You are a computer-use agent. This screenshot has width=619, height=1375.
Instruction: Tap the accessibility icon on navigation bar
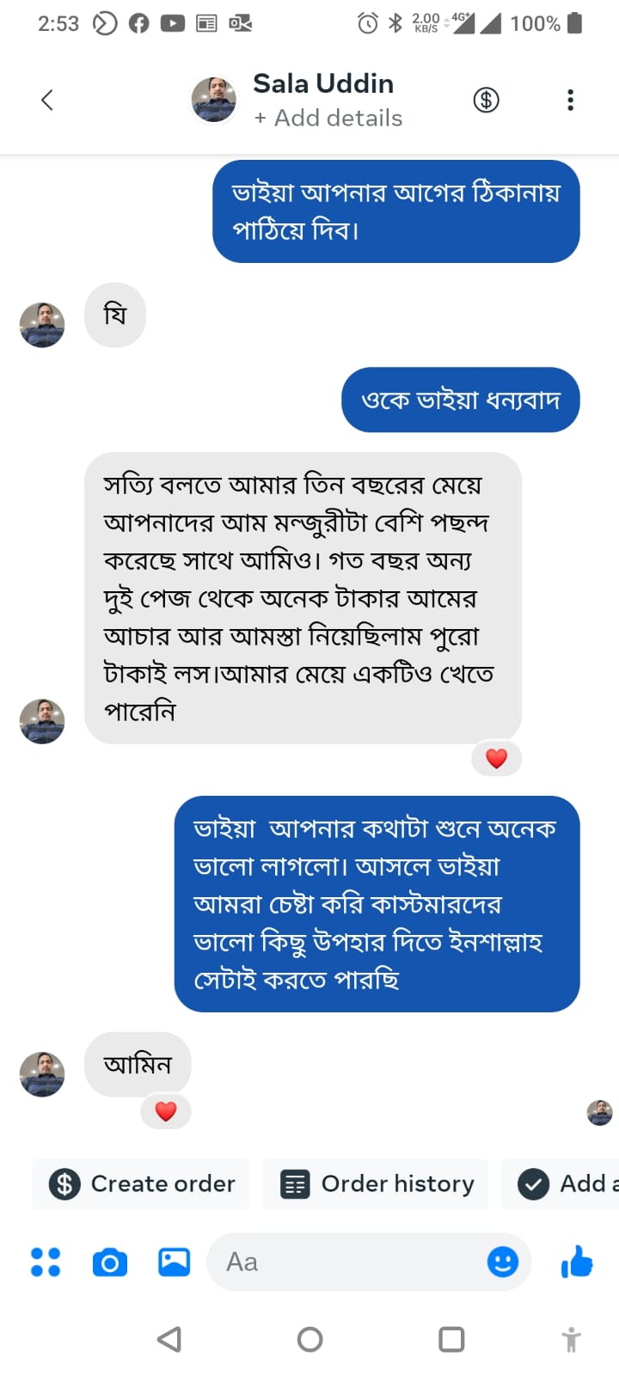[x=570, y=1339]
